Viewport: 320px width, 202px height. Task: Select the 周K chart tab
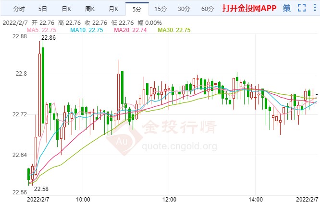[90, 9]
